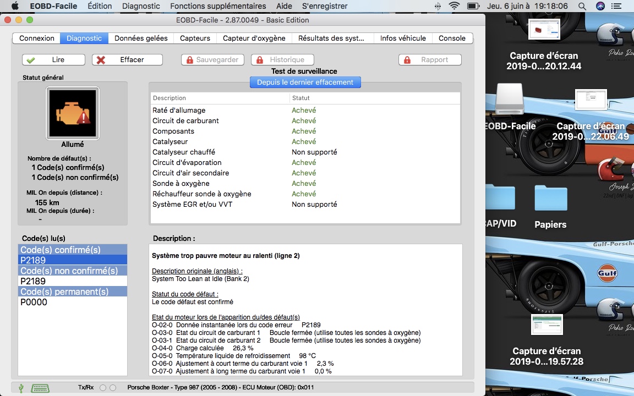This screenshot has height=396, width=634.
Task: Click the Bluetooth menu bar icon
Action: pos(438,6)
